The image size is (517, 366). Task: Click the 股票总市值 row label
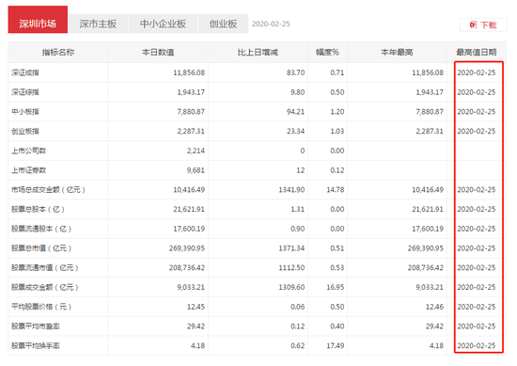(41, 248)
